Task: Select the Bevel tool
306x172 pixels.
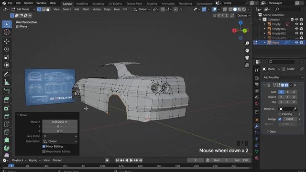Action: pyautogui.click(x=7, y=116)
